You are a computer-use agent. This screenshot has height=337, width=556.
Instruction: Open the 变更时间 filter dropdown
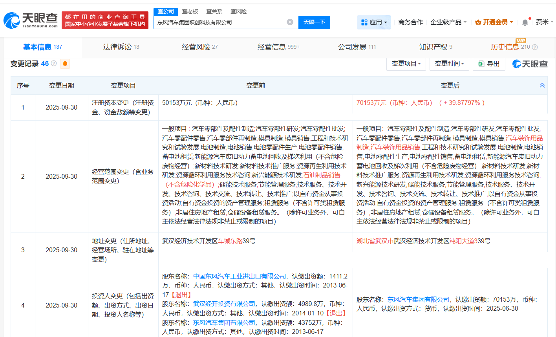[x=449, y=63]
